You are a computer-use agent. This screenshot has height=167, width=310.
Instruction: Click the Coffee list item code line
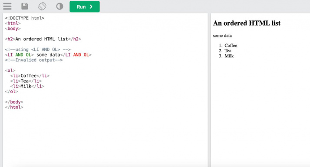point(30,76)
